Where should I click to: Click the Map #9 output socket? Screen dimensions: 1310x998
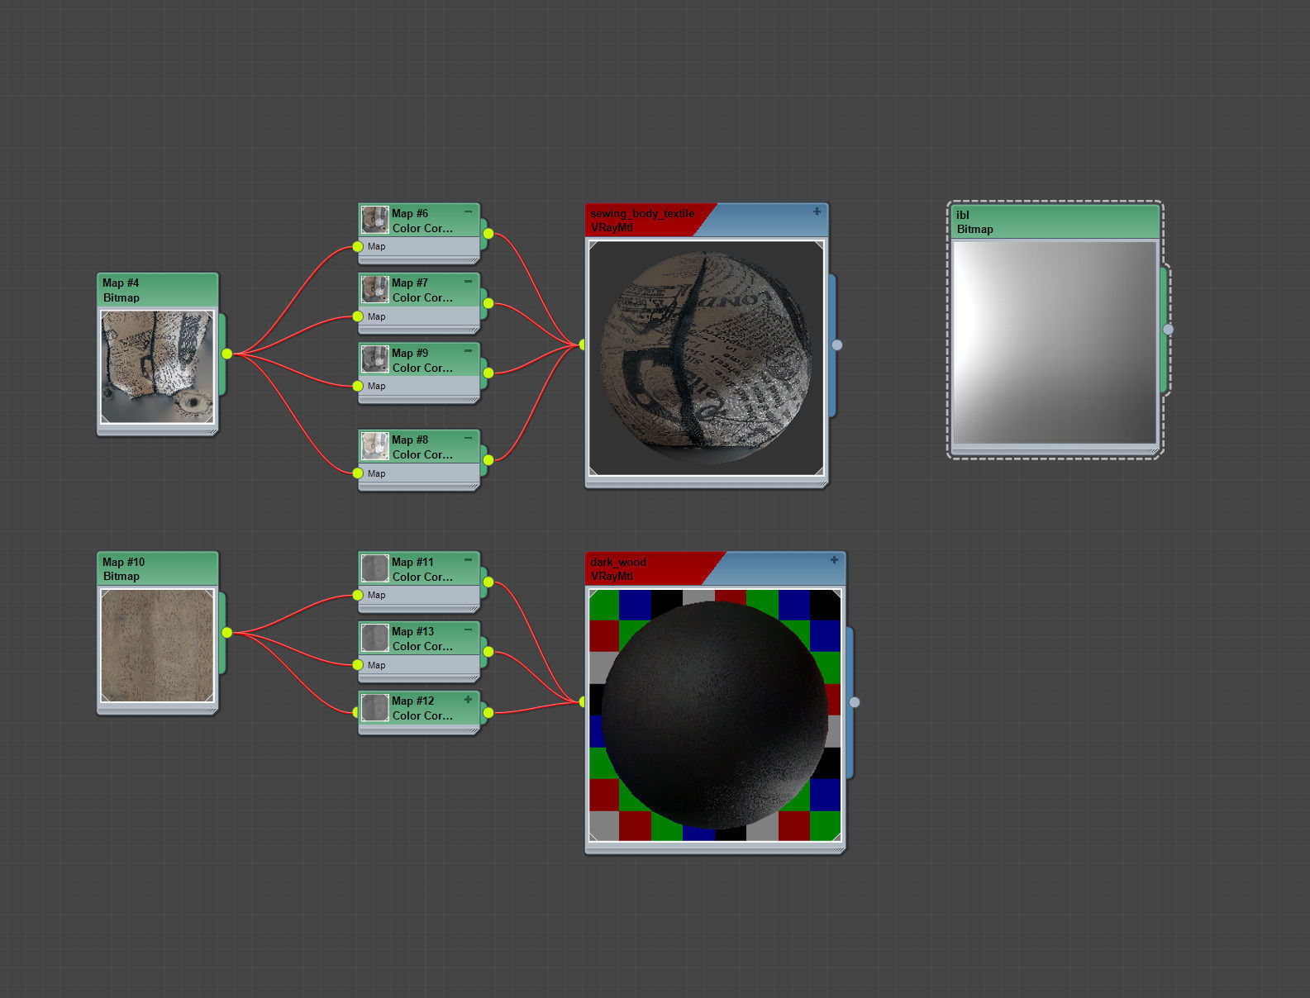point(488,373)
